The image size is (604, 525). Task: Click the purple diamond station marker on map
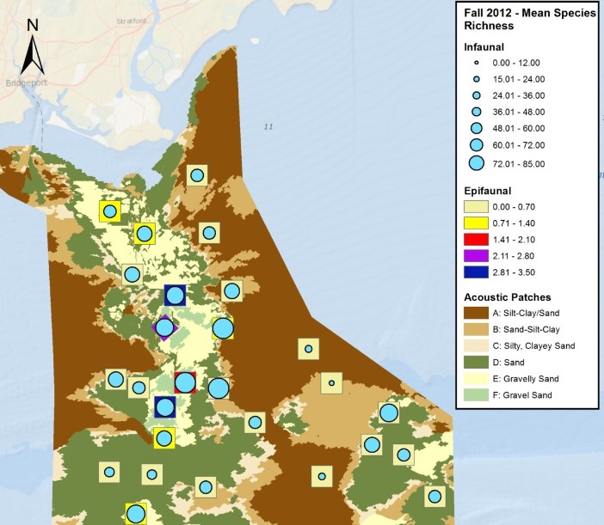[x=164, y=327]
